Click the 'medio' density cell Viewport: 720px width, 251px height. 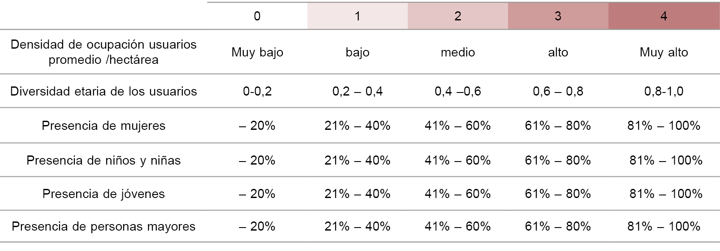[458, 53]
